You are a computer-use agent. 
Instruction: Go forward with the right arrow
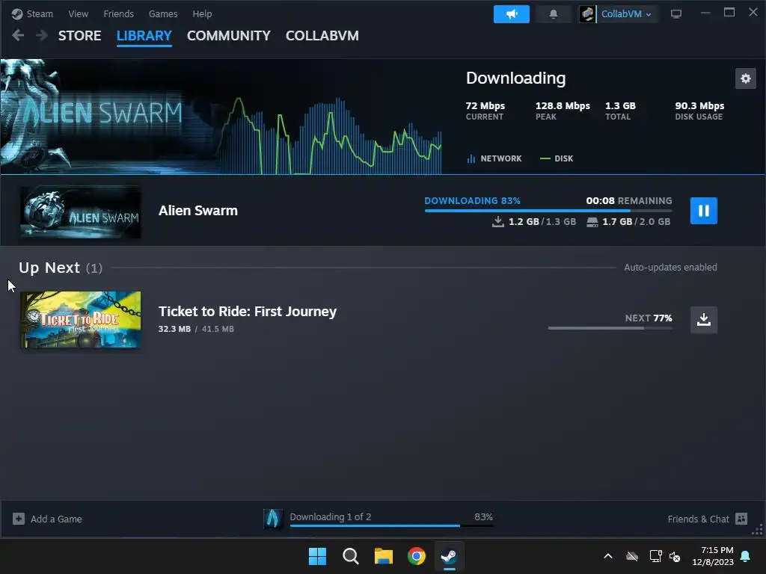pos(42,36)
